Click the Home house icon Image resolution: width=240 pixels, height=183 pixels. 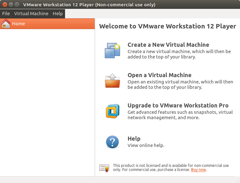pos(5,24)
